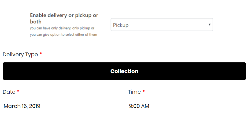Click the 'Enable delivery or pickup or both' heading
Viewport: 248px width, 117px height.
click(64, 15)
